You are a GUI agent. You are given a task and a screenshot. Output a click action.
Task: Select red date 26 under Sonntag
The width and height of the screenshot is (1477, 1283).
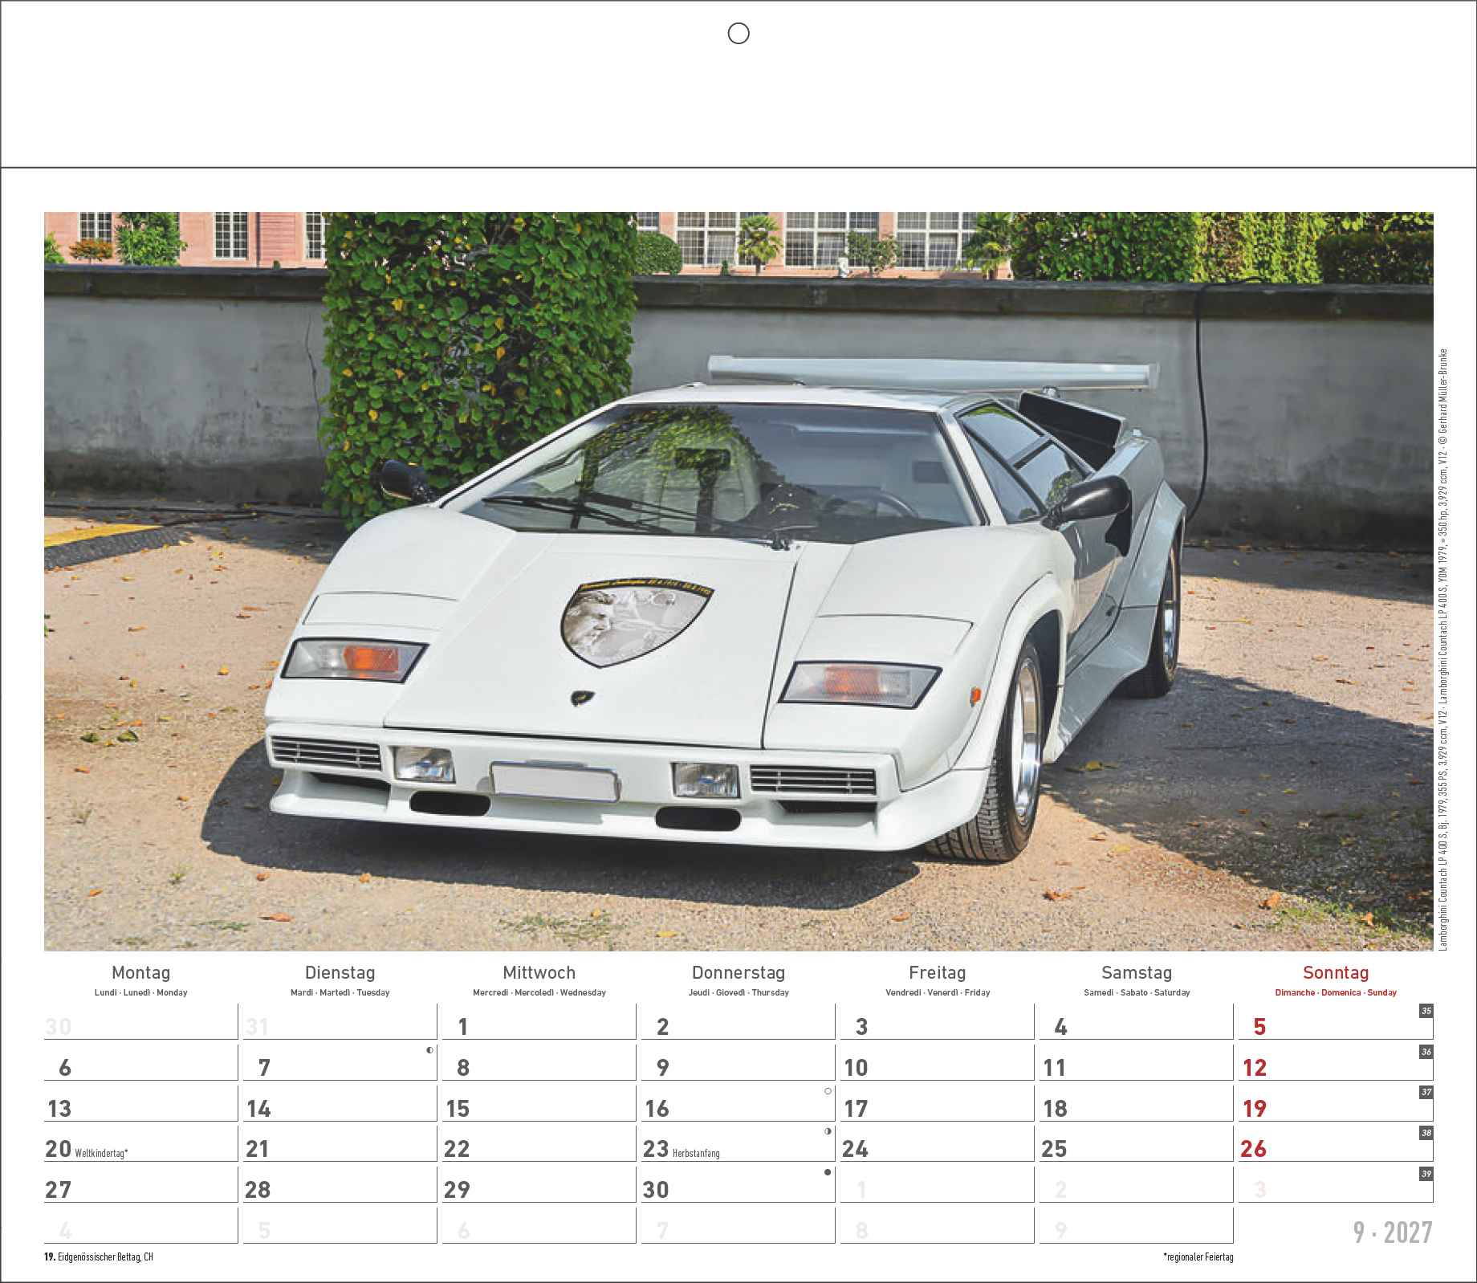(x=1254, y=1149)
